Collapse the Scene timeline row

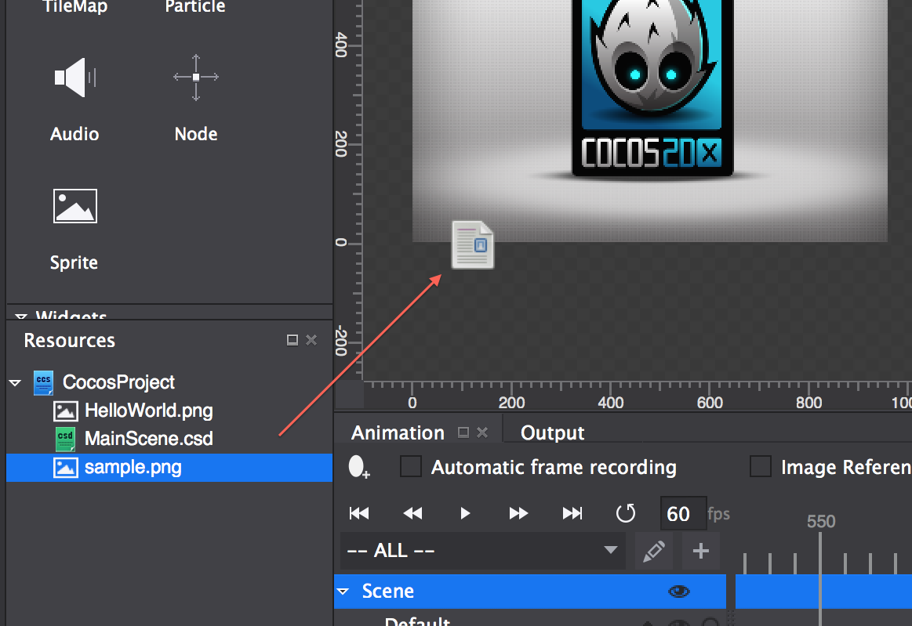[x=343, y=591]
